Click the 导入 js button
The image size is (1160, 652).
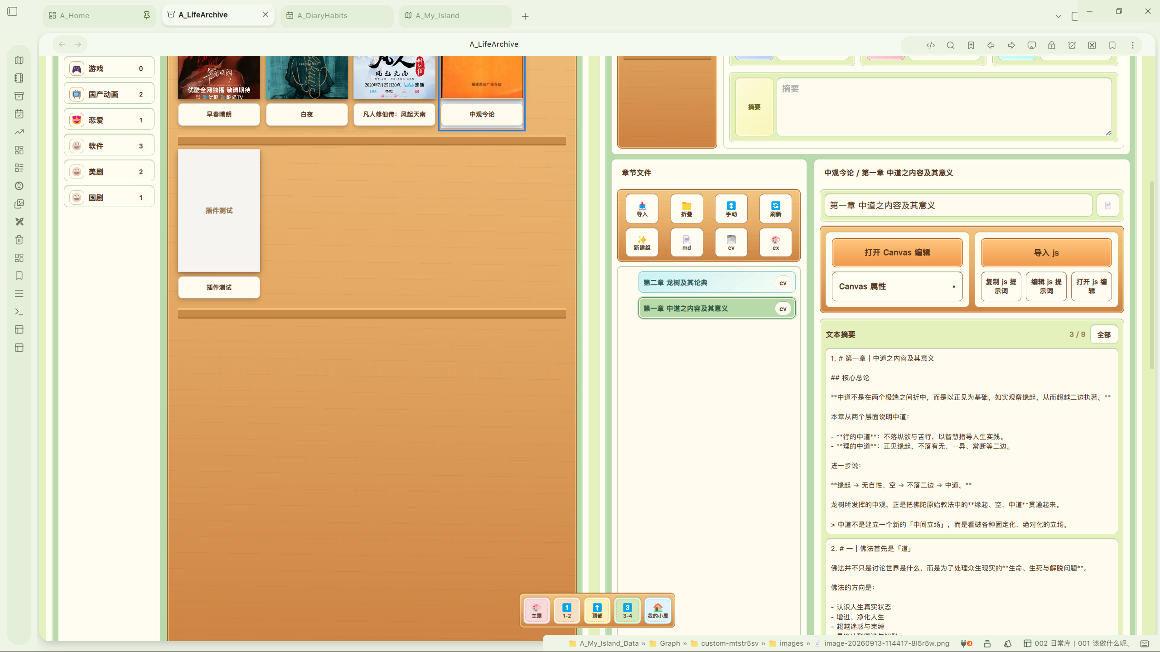point(1046,253)
